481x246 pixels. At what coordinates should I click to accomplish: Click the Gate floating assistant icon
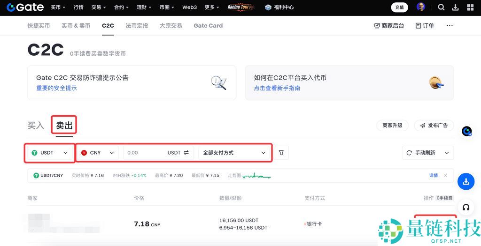[466, 131]
